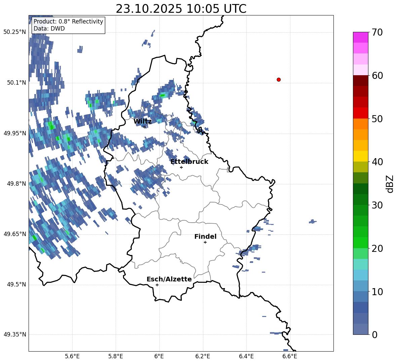This screenshot has height=363, width=398.
Task: Click the 6.6°E longitude label
Action: coord(290,356)
